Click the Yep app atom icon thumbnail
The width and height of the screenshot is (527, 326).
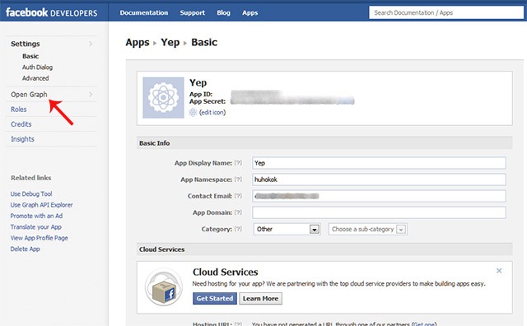163,98
